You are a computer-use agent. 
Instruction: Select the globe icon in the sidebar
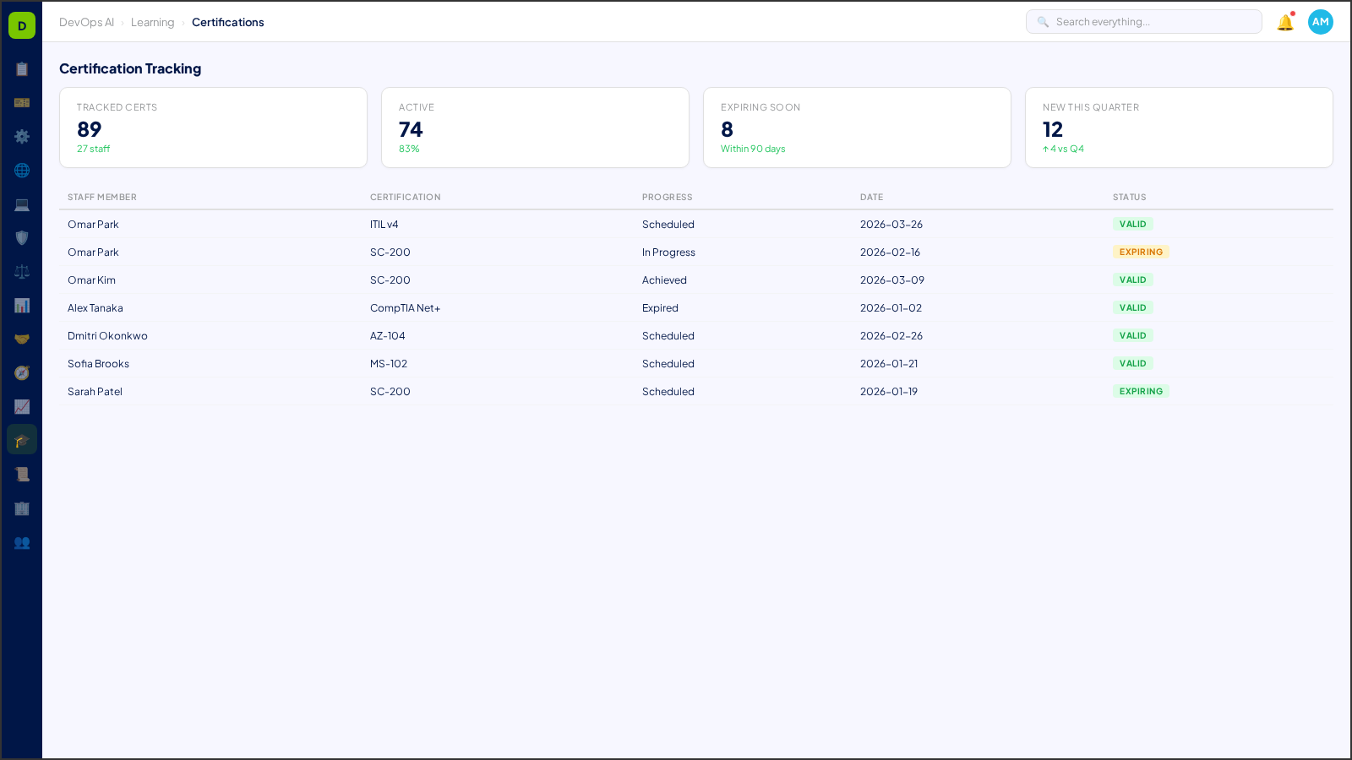(x=22, y=170)
